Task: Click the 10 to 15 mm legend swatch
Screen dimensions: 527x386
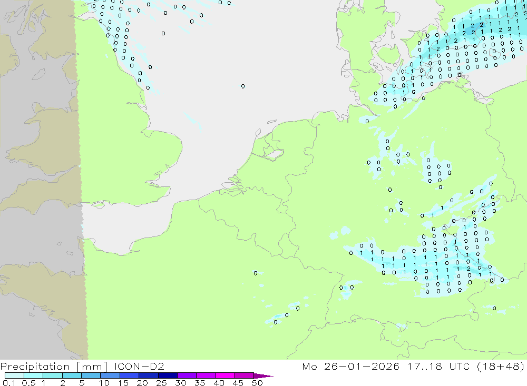Action: click(110, 375)
